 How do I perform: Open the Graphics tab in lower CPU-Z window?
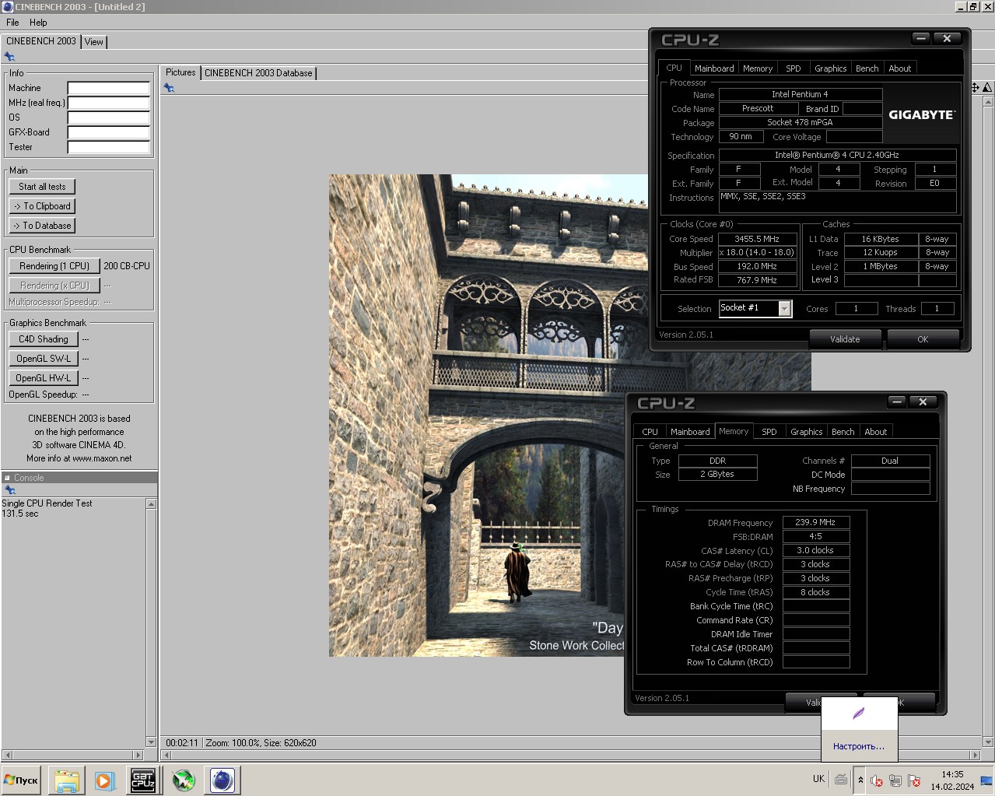pos(806,432)
